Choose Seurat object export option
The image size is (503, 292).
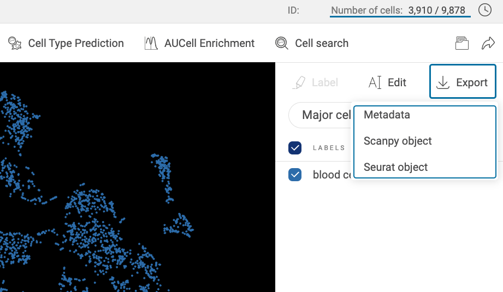(395, 167)
